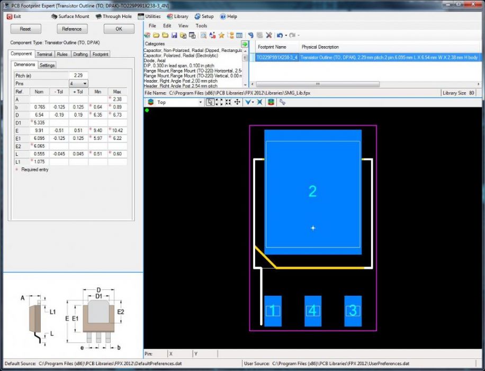Click the pan four-way arrows tool
The image size is (485, 371).
[237, 102]
